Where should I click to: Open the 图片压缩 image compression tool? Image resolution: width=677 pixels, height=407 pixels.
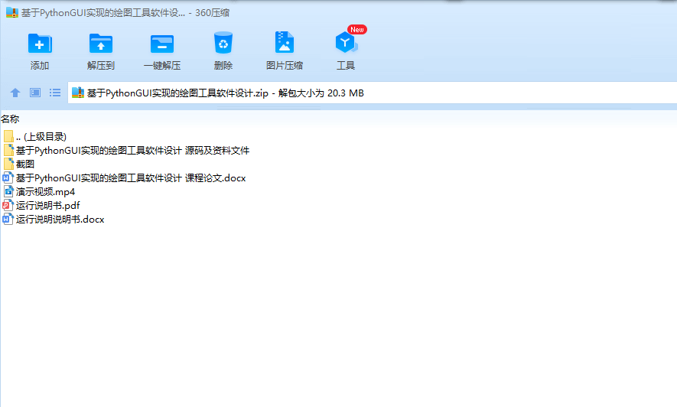point(284,42)
